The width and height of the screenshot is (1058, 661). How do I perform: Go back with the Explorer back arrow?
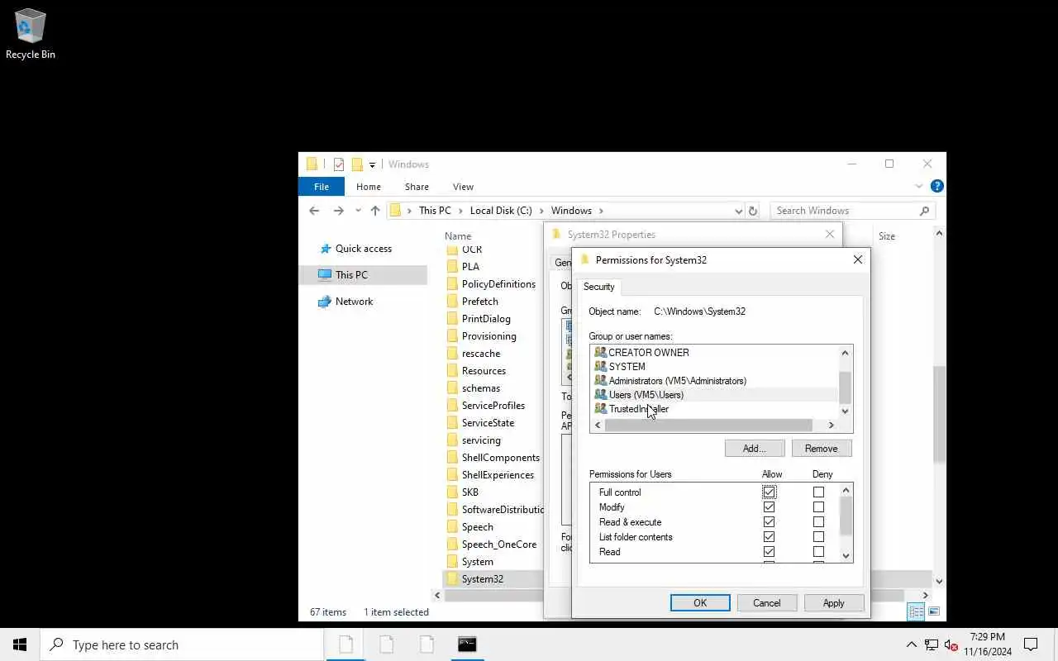click(314, 211)
